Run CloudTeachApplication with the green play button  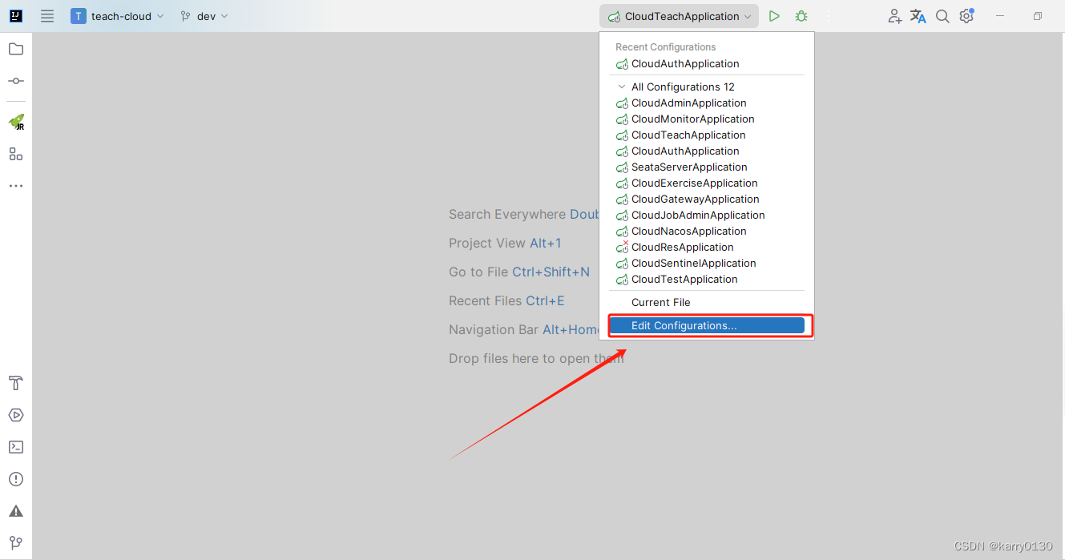point(773,15)
